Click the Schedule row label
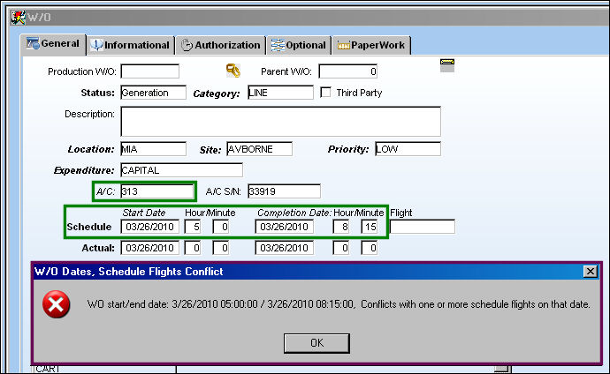The height and width of the screenshot is (374, 610). [89, 227]
